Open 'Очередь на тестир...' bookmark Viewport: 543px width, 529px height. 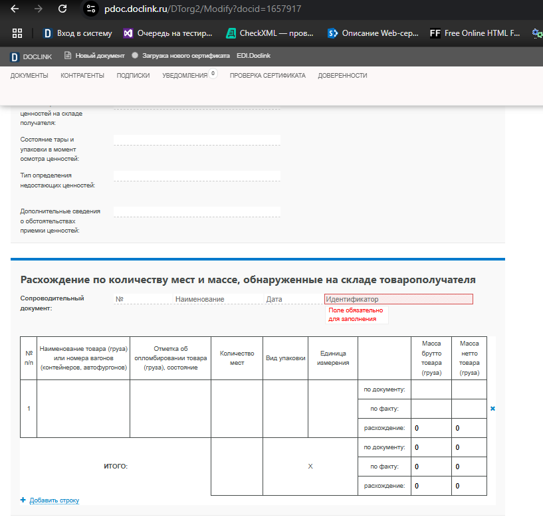tap(168, 33)
